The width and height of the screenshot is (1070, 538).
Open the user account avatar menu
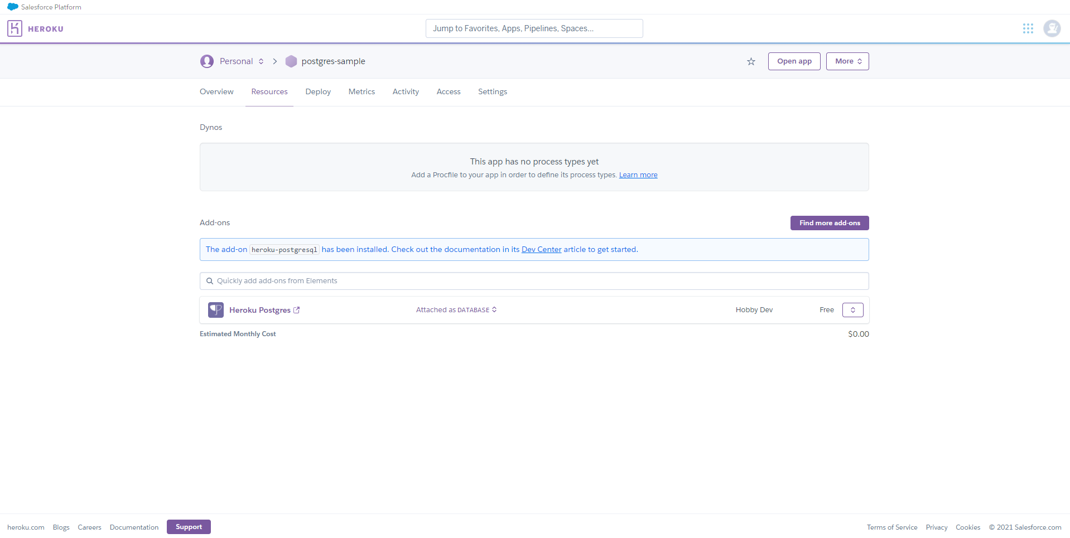pyautogui.click(x=1052, y=28)
